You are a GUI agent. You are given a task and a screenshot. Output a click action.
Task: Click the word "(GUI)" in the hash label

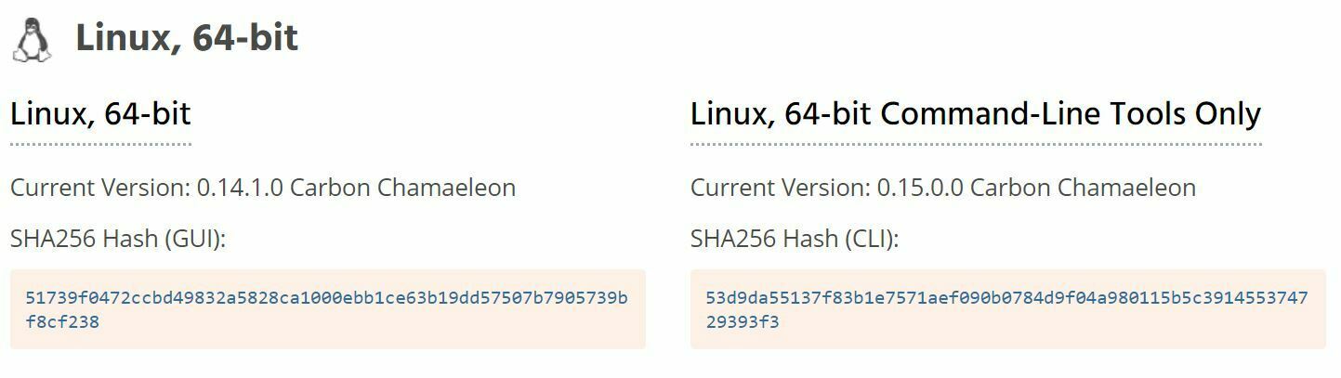(194, 239)
